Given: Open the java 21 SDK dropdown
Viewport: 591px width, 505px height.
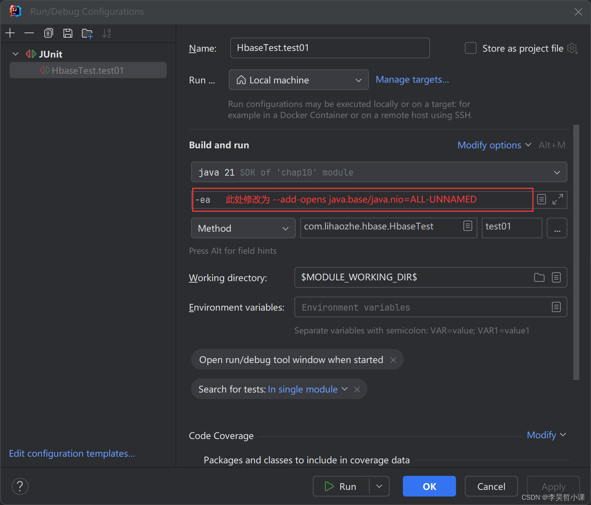Looking at the screenshot, I should (x=379, y=172).
